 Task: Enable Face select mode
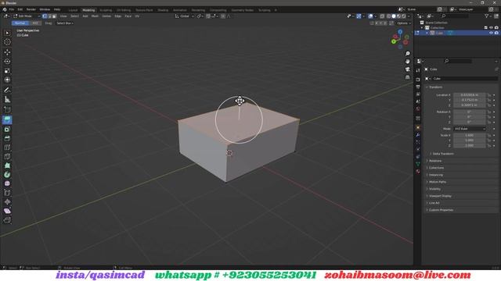point(54,16)
